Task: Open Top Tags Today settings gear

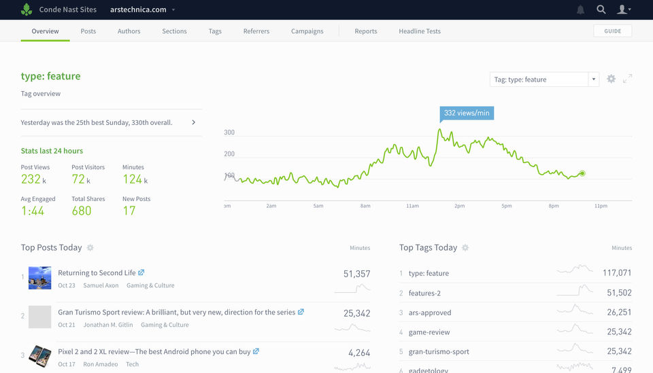Action: tap(465, 248)
